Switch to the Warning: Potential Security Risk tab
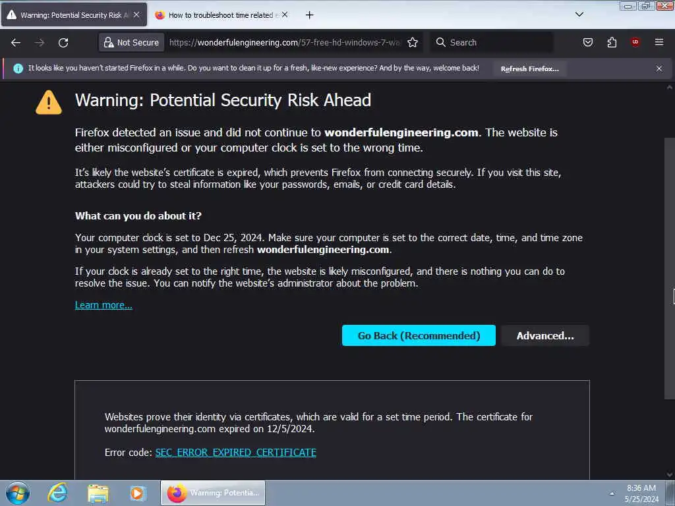The height and width of the screenshot is (506, 675). pos(74,14)
